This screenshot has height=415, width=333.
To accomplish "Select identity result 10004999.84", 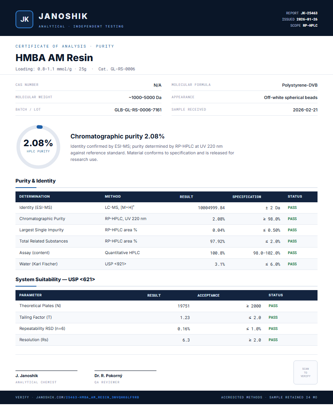I will (x=211, y=208).
